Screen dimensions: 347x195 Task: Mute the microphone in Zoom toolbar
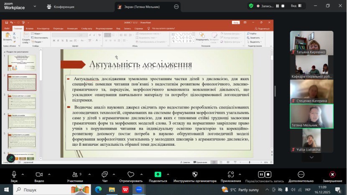coord(14,175)
